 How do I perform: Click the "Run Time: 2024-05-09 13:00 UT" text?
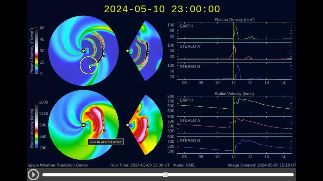[140, 165]
